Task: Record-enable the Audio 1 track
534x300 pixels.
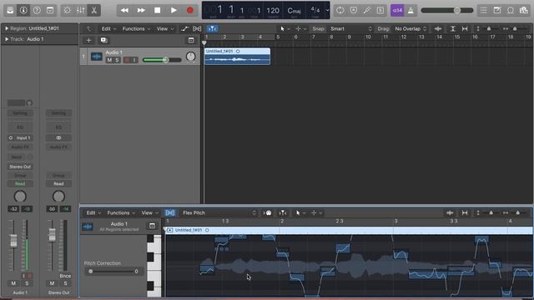Action: tap(127, 60)
